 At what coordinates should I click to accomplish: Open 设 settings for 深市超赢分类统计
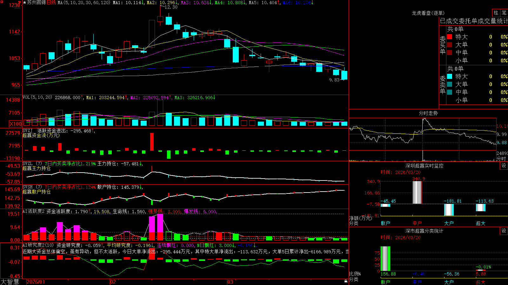coord(504,231)
